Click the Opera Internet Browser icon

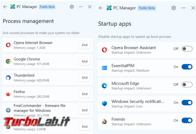tap(8, 45)
